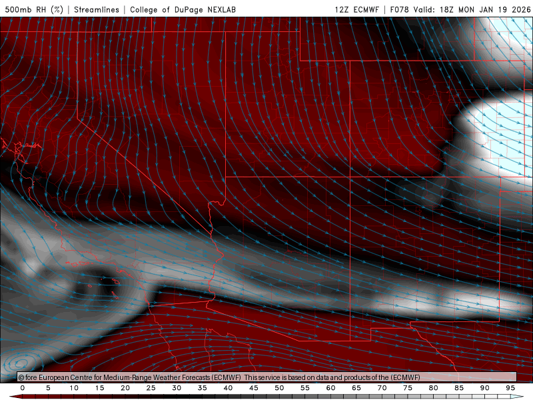Click the 15 label on the color scale
The height and width of the screenshot is (400, 533).
click(99, 388)
